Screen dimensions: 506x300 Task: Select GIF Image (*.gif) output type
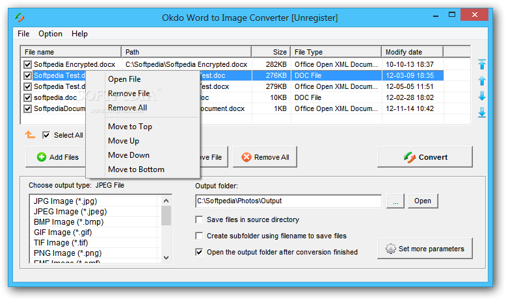pos(63,232)
